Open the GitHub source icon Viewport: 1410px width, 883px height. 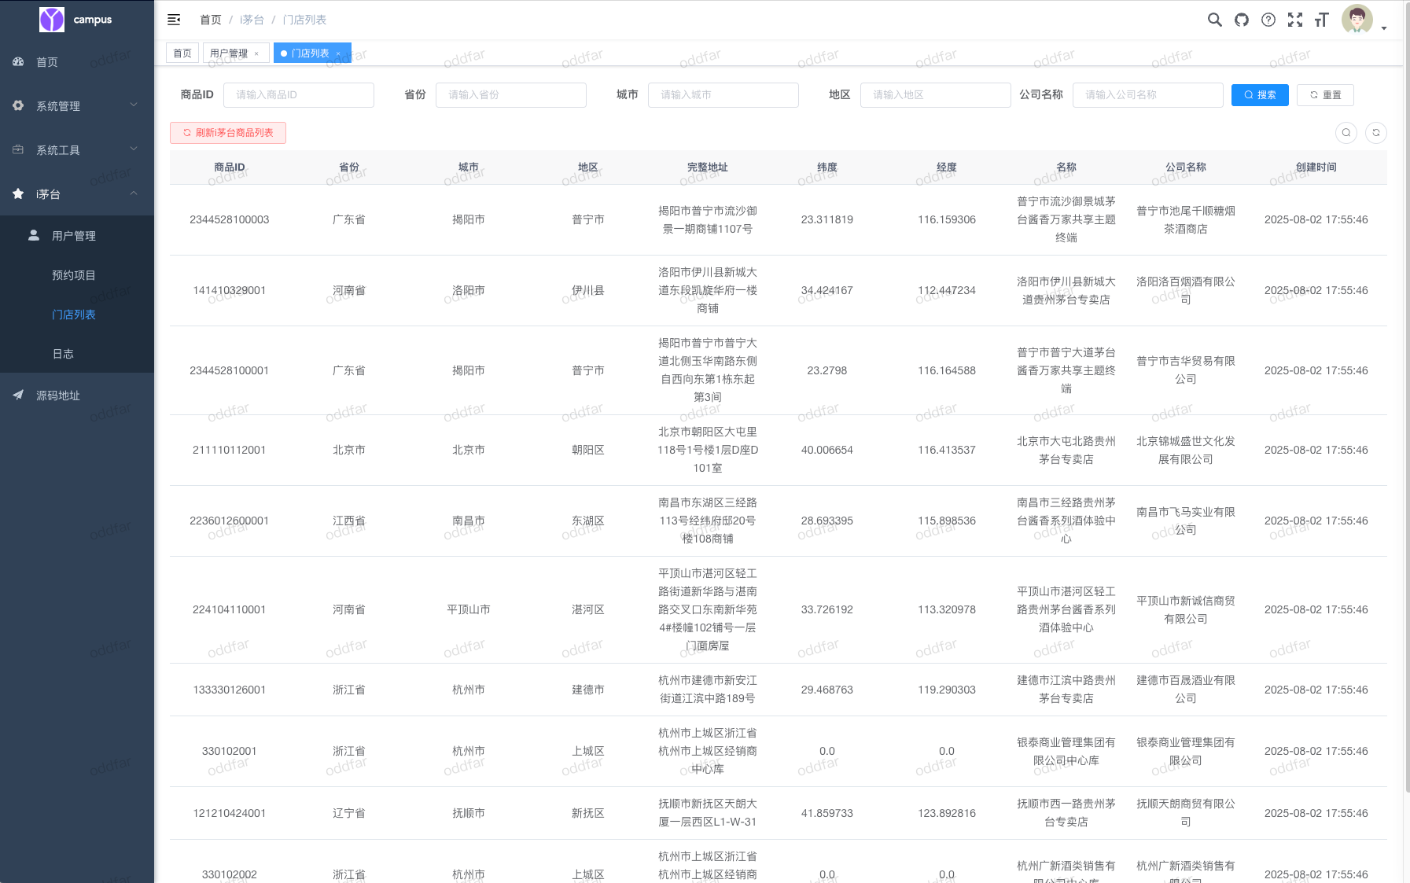coord(1241,20)
